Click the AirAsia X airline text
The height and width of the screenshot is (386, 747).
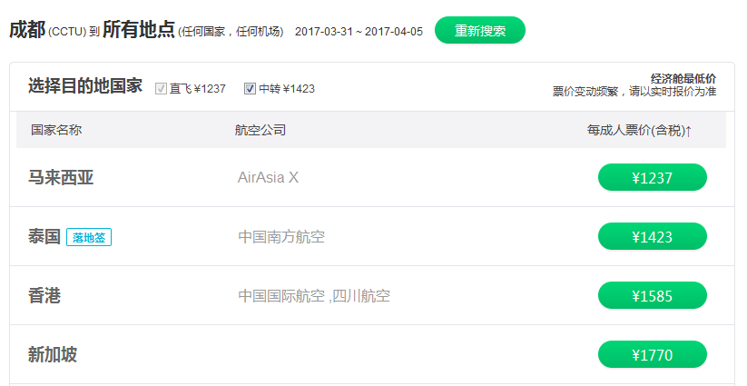point(268,178)
